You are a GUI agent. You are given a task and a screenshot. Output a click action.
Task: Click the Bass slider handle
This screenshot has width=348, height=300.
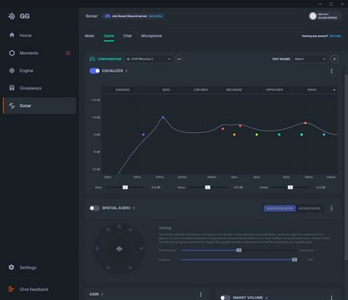click(125, 187)
